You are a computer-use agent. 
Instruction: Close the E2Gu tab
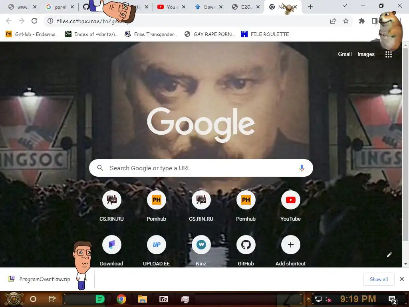(258, 7)
